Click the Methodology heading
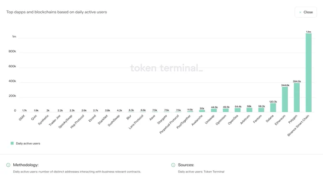The width and height of the screenshot is (323, 180). pos(26,165)
